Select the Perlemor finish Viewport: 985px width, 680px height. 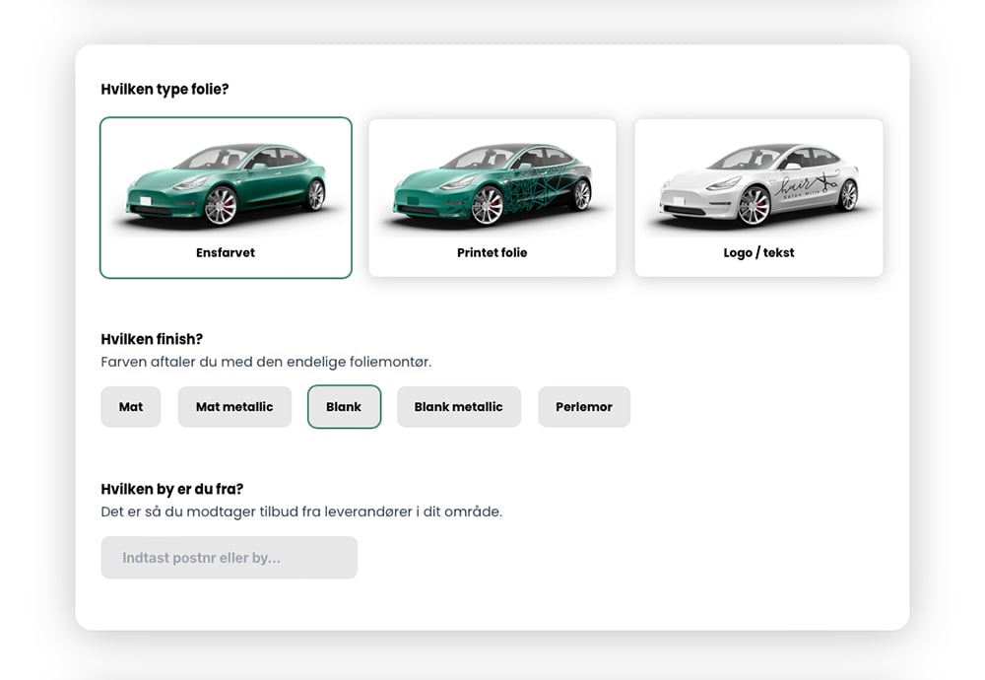[584, 407]
